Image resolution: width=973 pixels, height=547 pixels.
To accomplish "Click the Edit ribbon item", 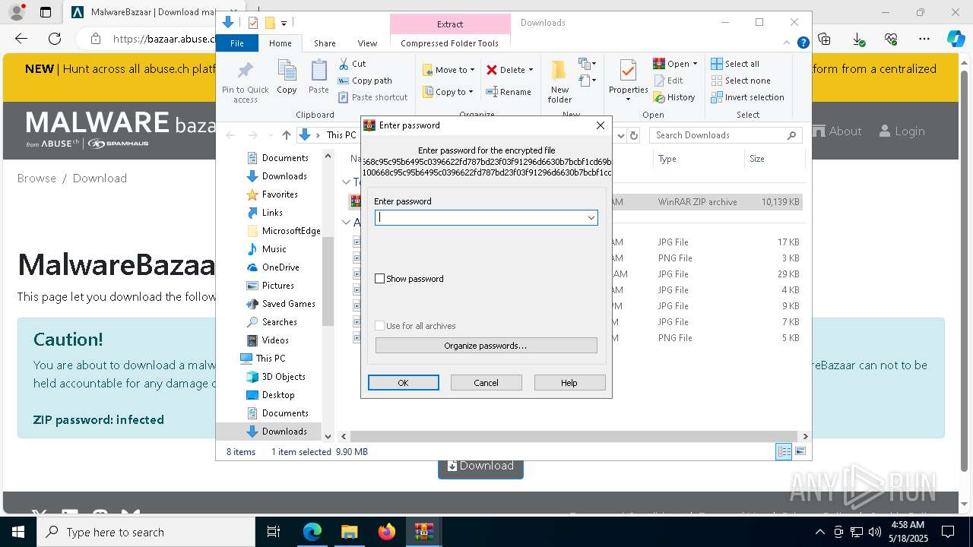I will tap(668, 81).
